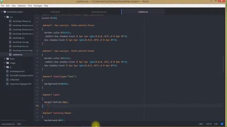
Task: Open the Help menu
Action: [x=46, y=6]
